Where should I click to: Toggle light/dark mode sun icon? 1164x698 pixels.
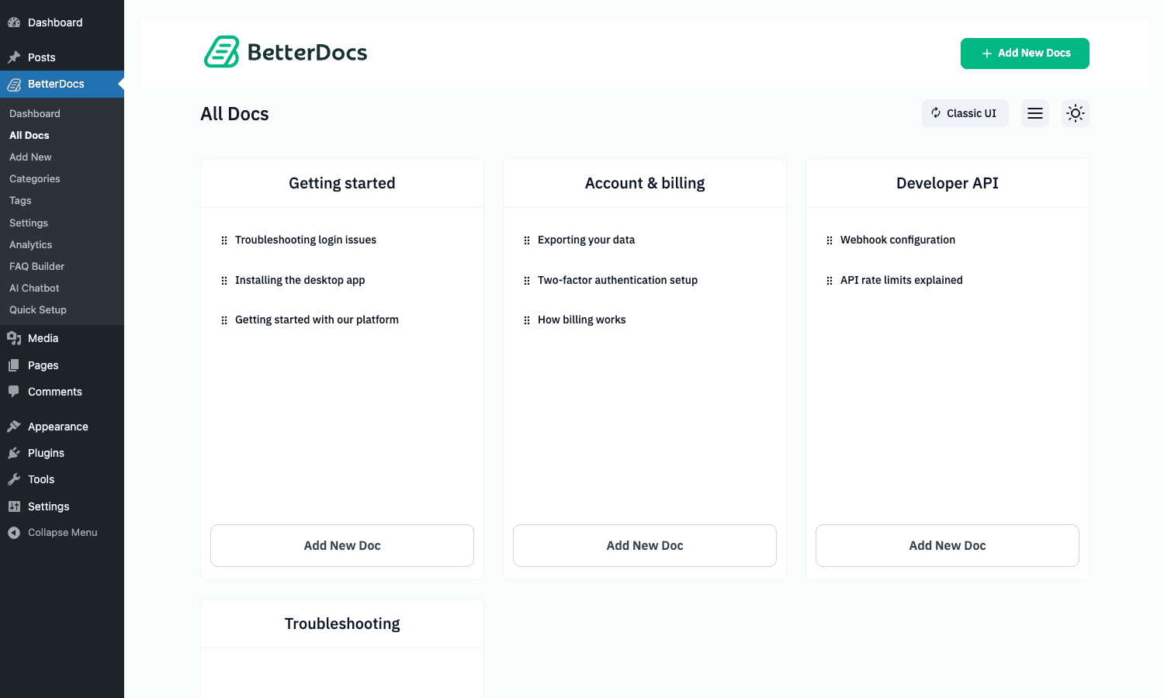(1076, 113)
